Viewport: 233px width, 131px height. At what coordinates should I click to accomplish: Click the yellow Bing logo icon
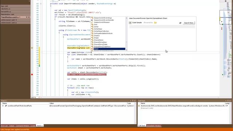click(x=155, y=23)
